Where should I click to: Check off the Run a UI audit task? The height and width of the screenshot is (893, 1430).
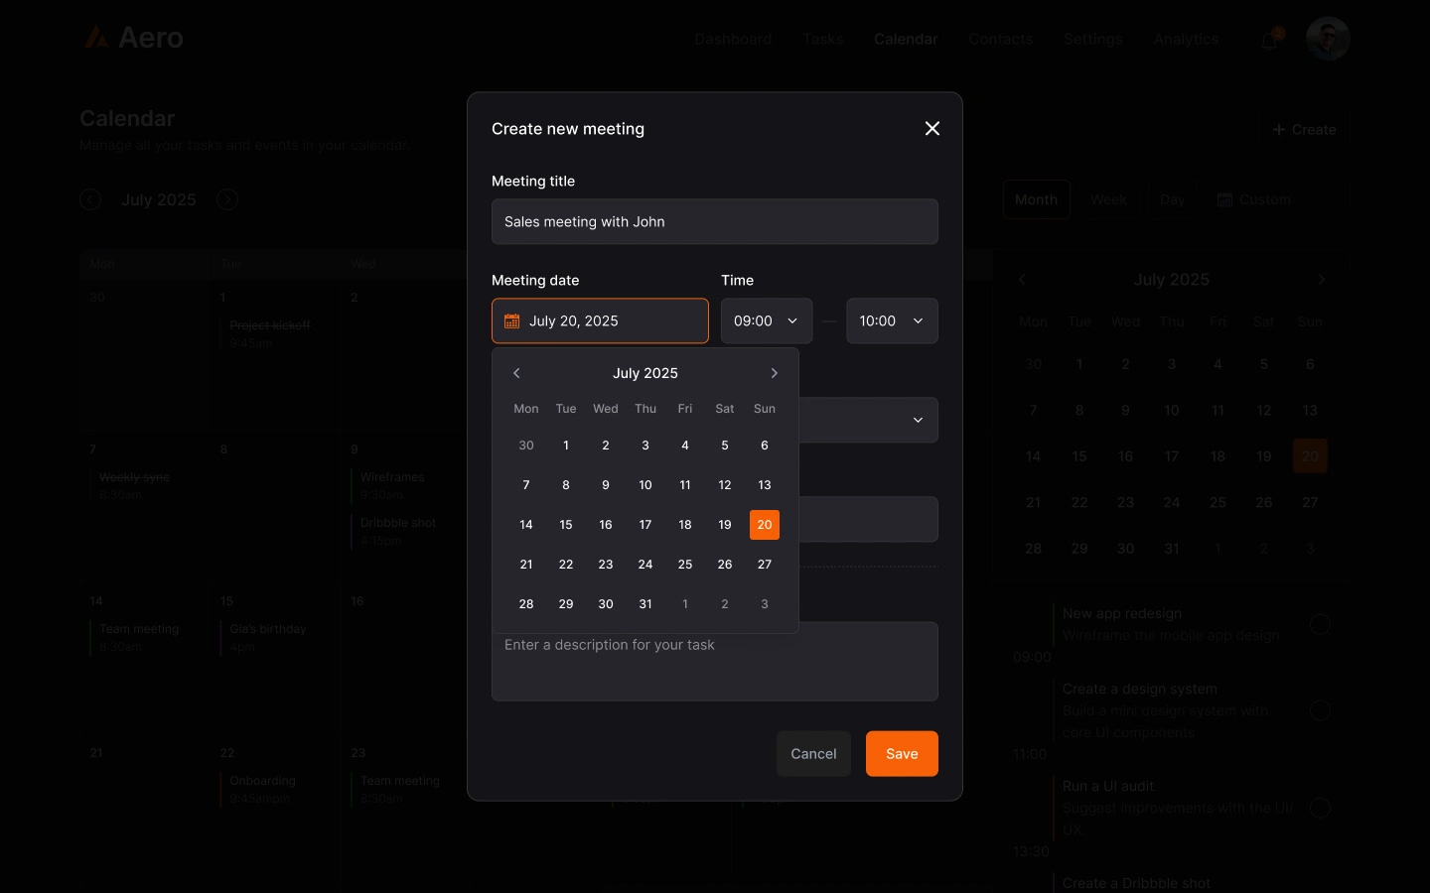(x=1321, y=808)
